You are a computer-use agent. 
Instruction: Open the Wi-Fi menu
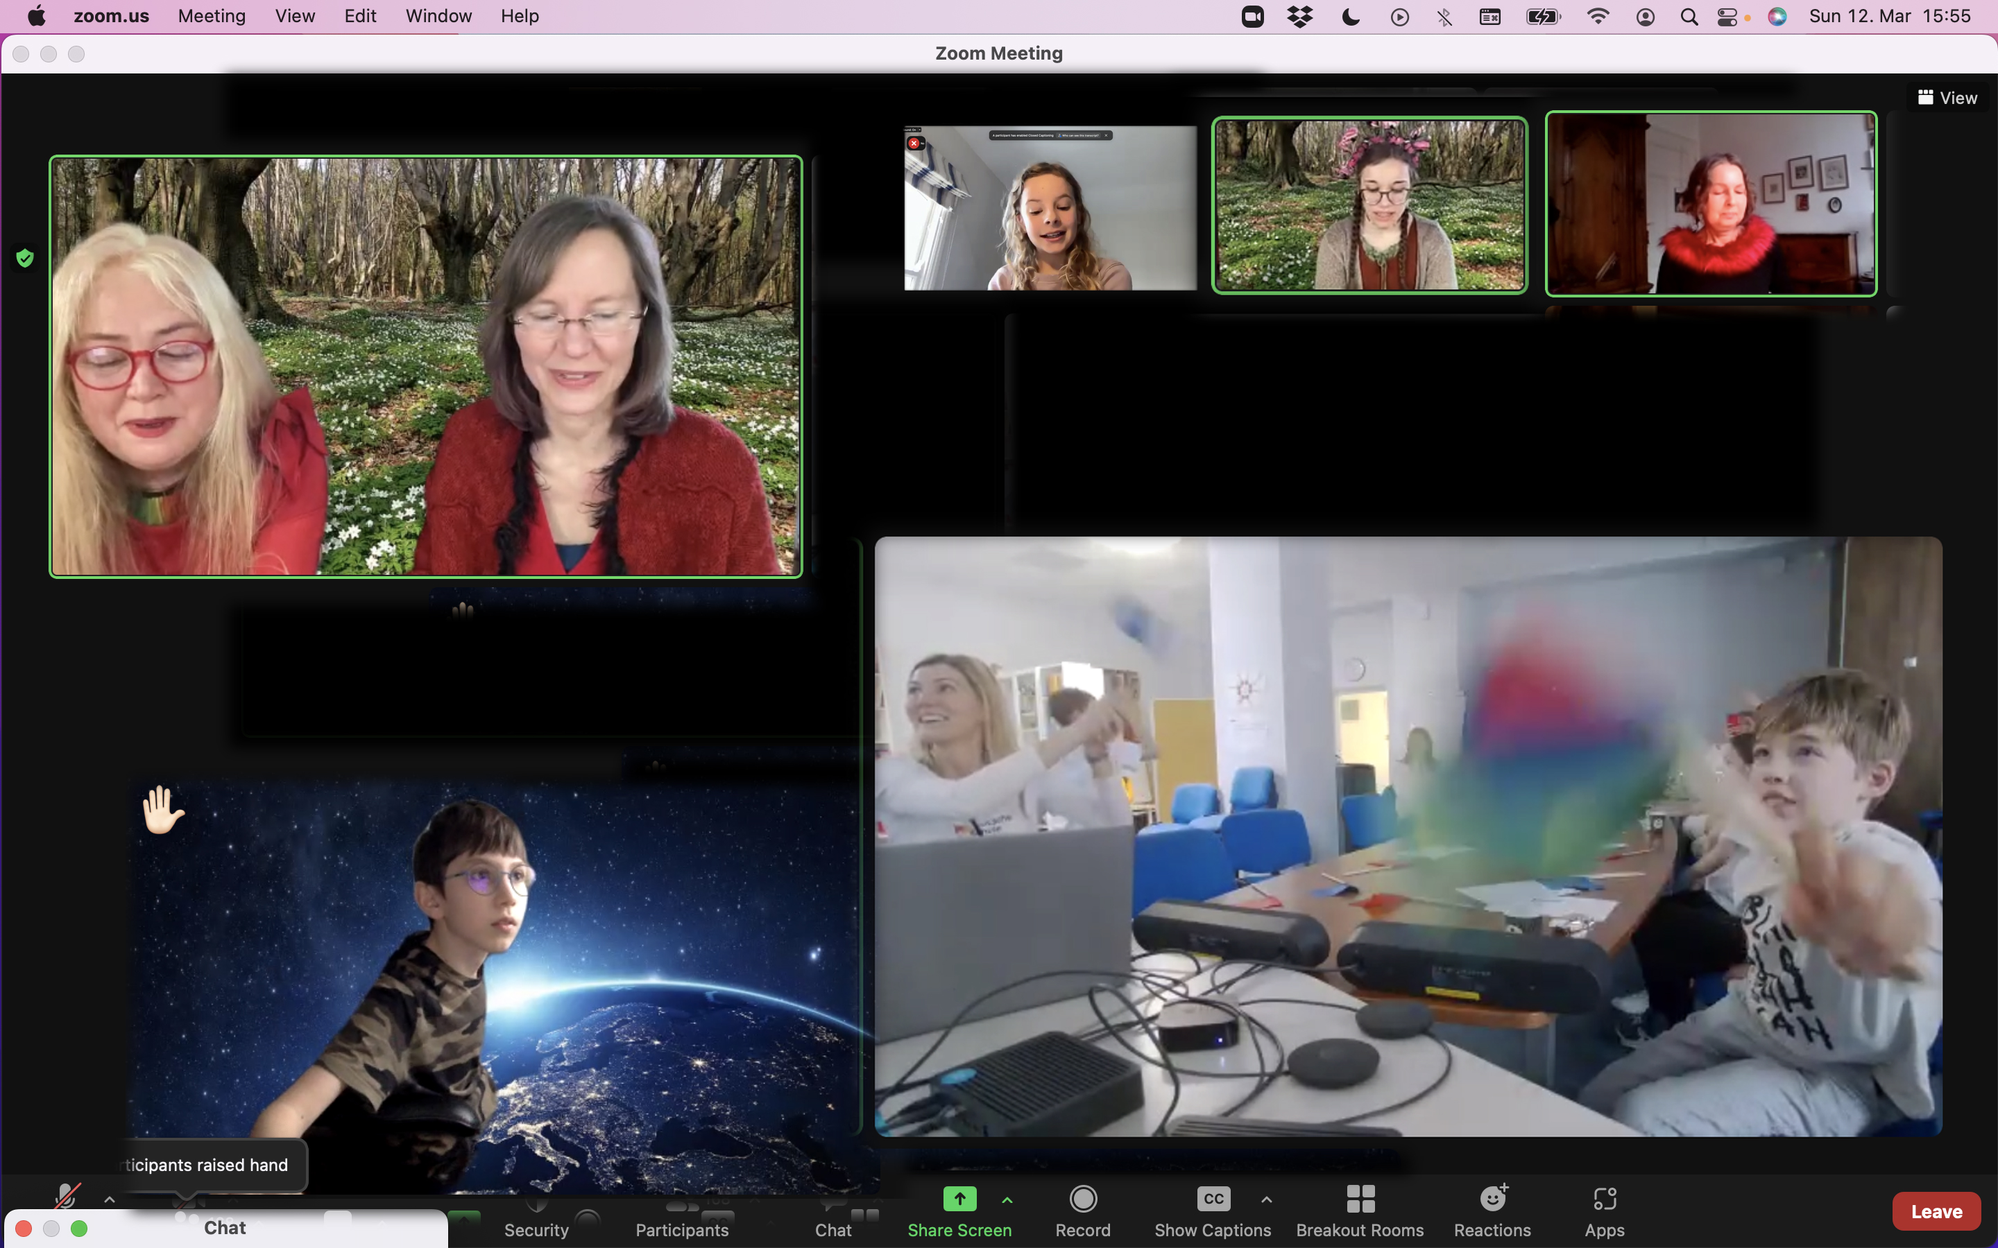pos(1598,17)
